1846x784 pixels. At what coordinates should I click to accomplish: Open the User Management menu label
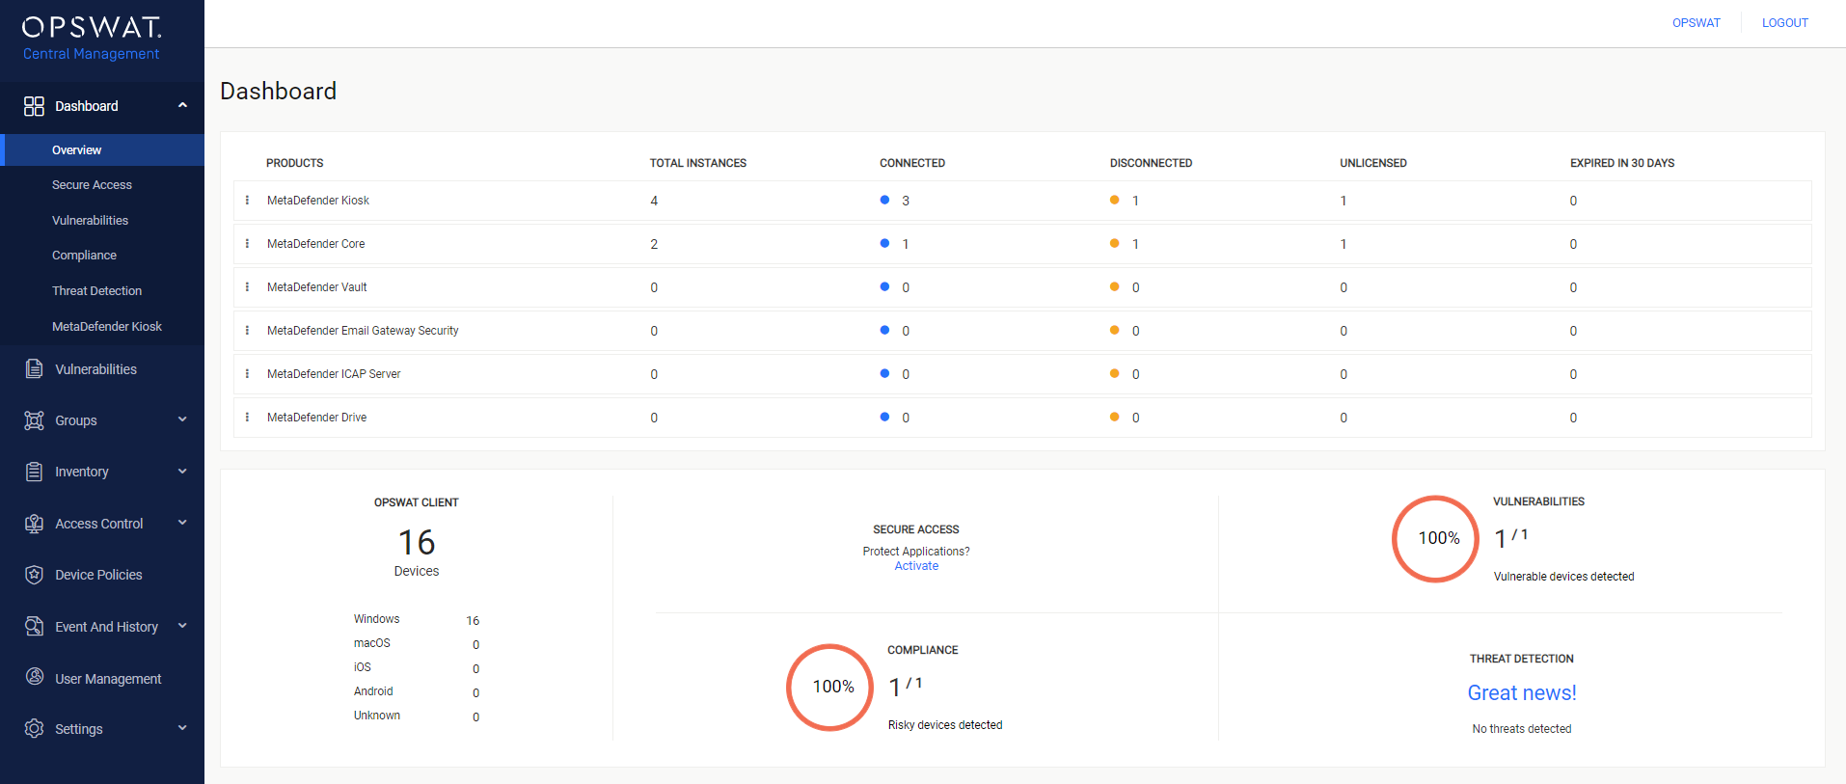(108, 679)
